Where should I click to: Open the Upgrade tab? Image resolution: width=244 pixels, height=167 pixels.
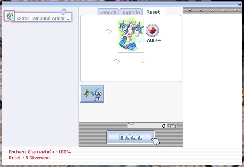pyautogui.click(x=131, y=12)
